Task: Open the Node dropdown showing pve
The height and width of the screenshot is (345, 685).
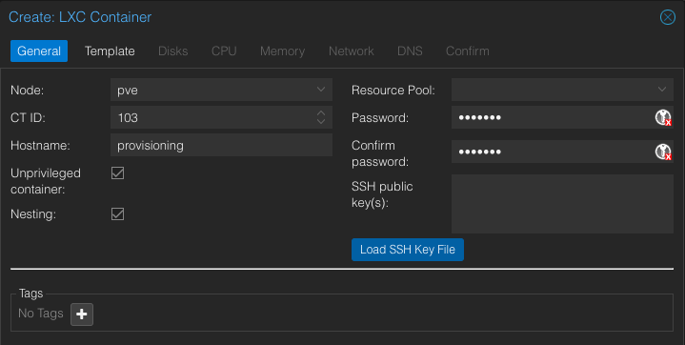Action: tap(221, 90)
